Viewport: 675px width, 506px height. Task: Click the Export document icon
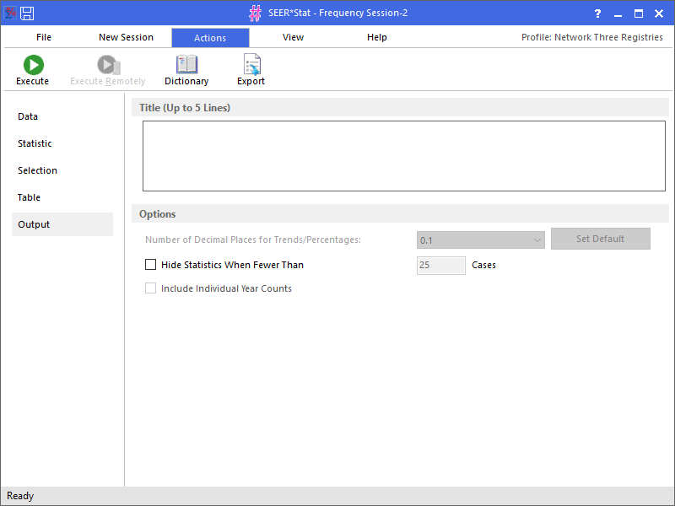click(x=251, y=65)
